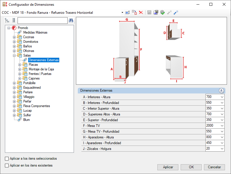231x174 pixels.
Task: Click the Aplicar button
Action: pyautogui.click(x=168, y=167)
